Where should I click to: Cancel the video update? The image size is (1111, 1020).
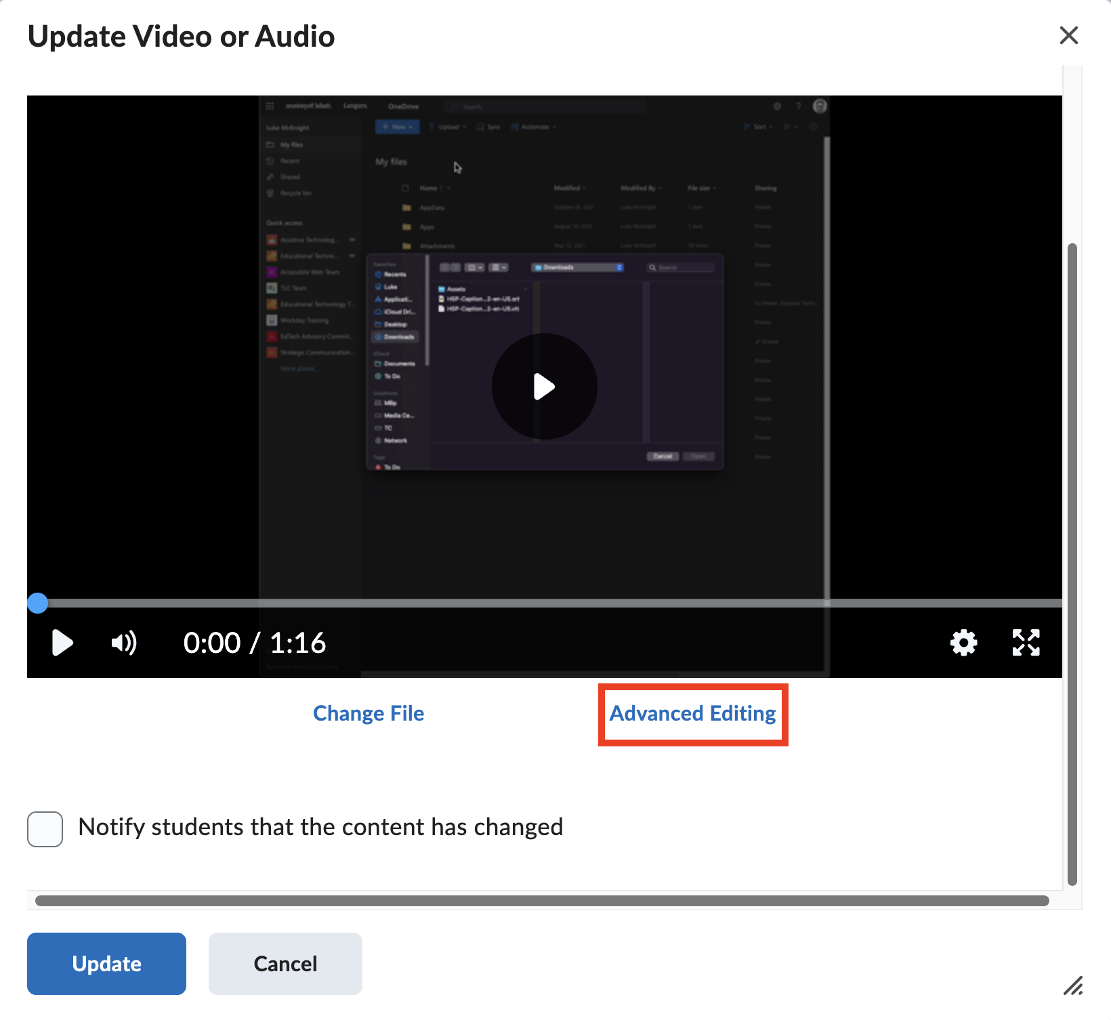285,963
